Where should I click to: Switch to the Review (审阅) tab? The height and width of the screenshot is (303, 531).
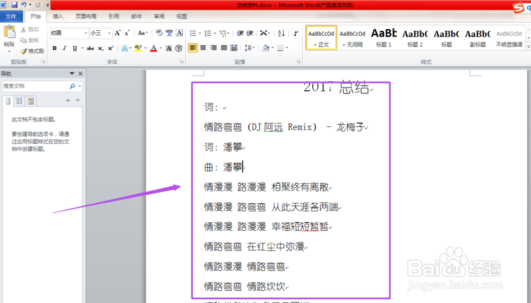click(x=159, y=16)
